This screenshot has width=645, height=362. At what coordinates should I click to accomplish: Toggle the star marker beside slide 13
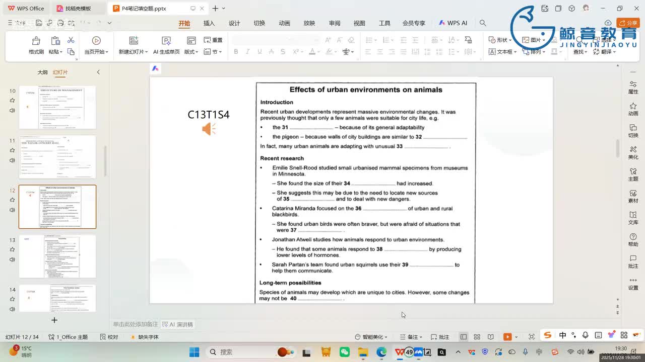[12, 250]
